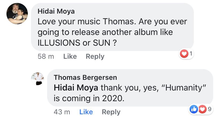219x118 pixels.
Task: Reply to Hidai Moya's comment
Action: pos(95,57)
